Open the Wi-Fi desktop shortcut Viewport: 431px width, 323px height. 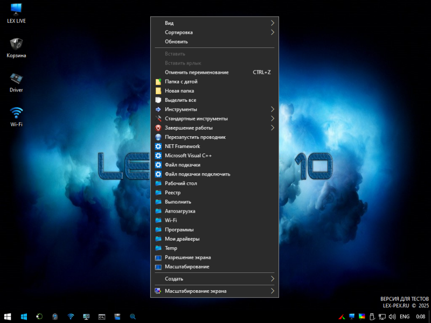(x=17, y=113)
